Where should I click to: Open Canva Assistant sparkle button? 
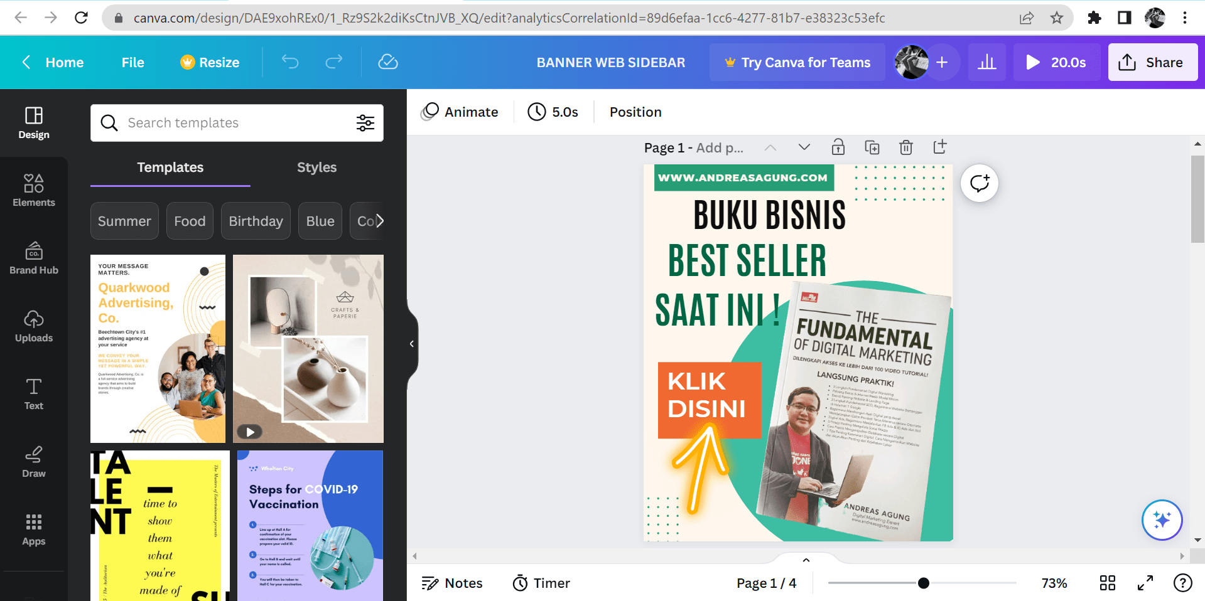1162,519
